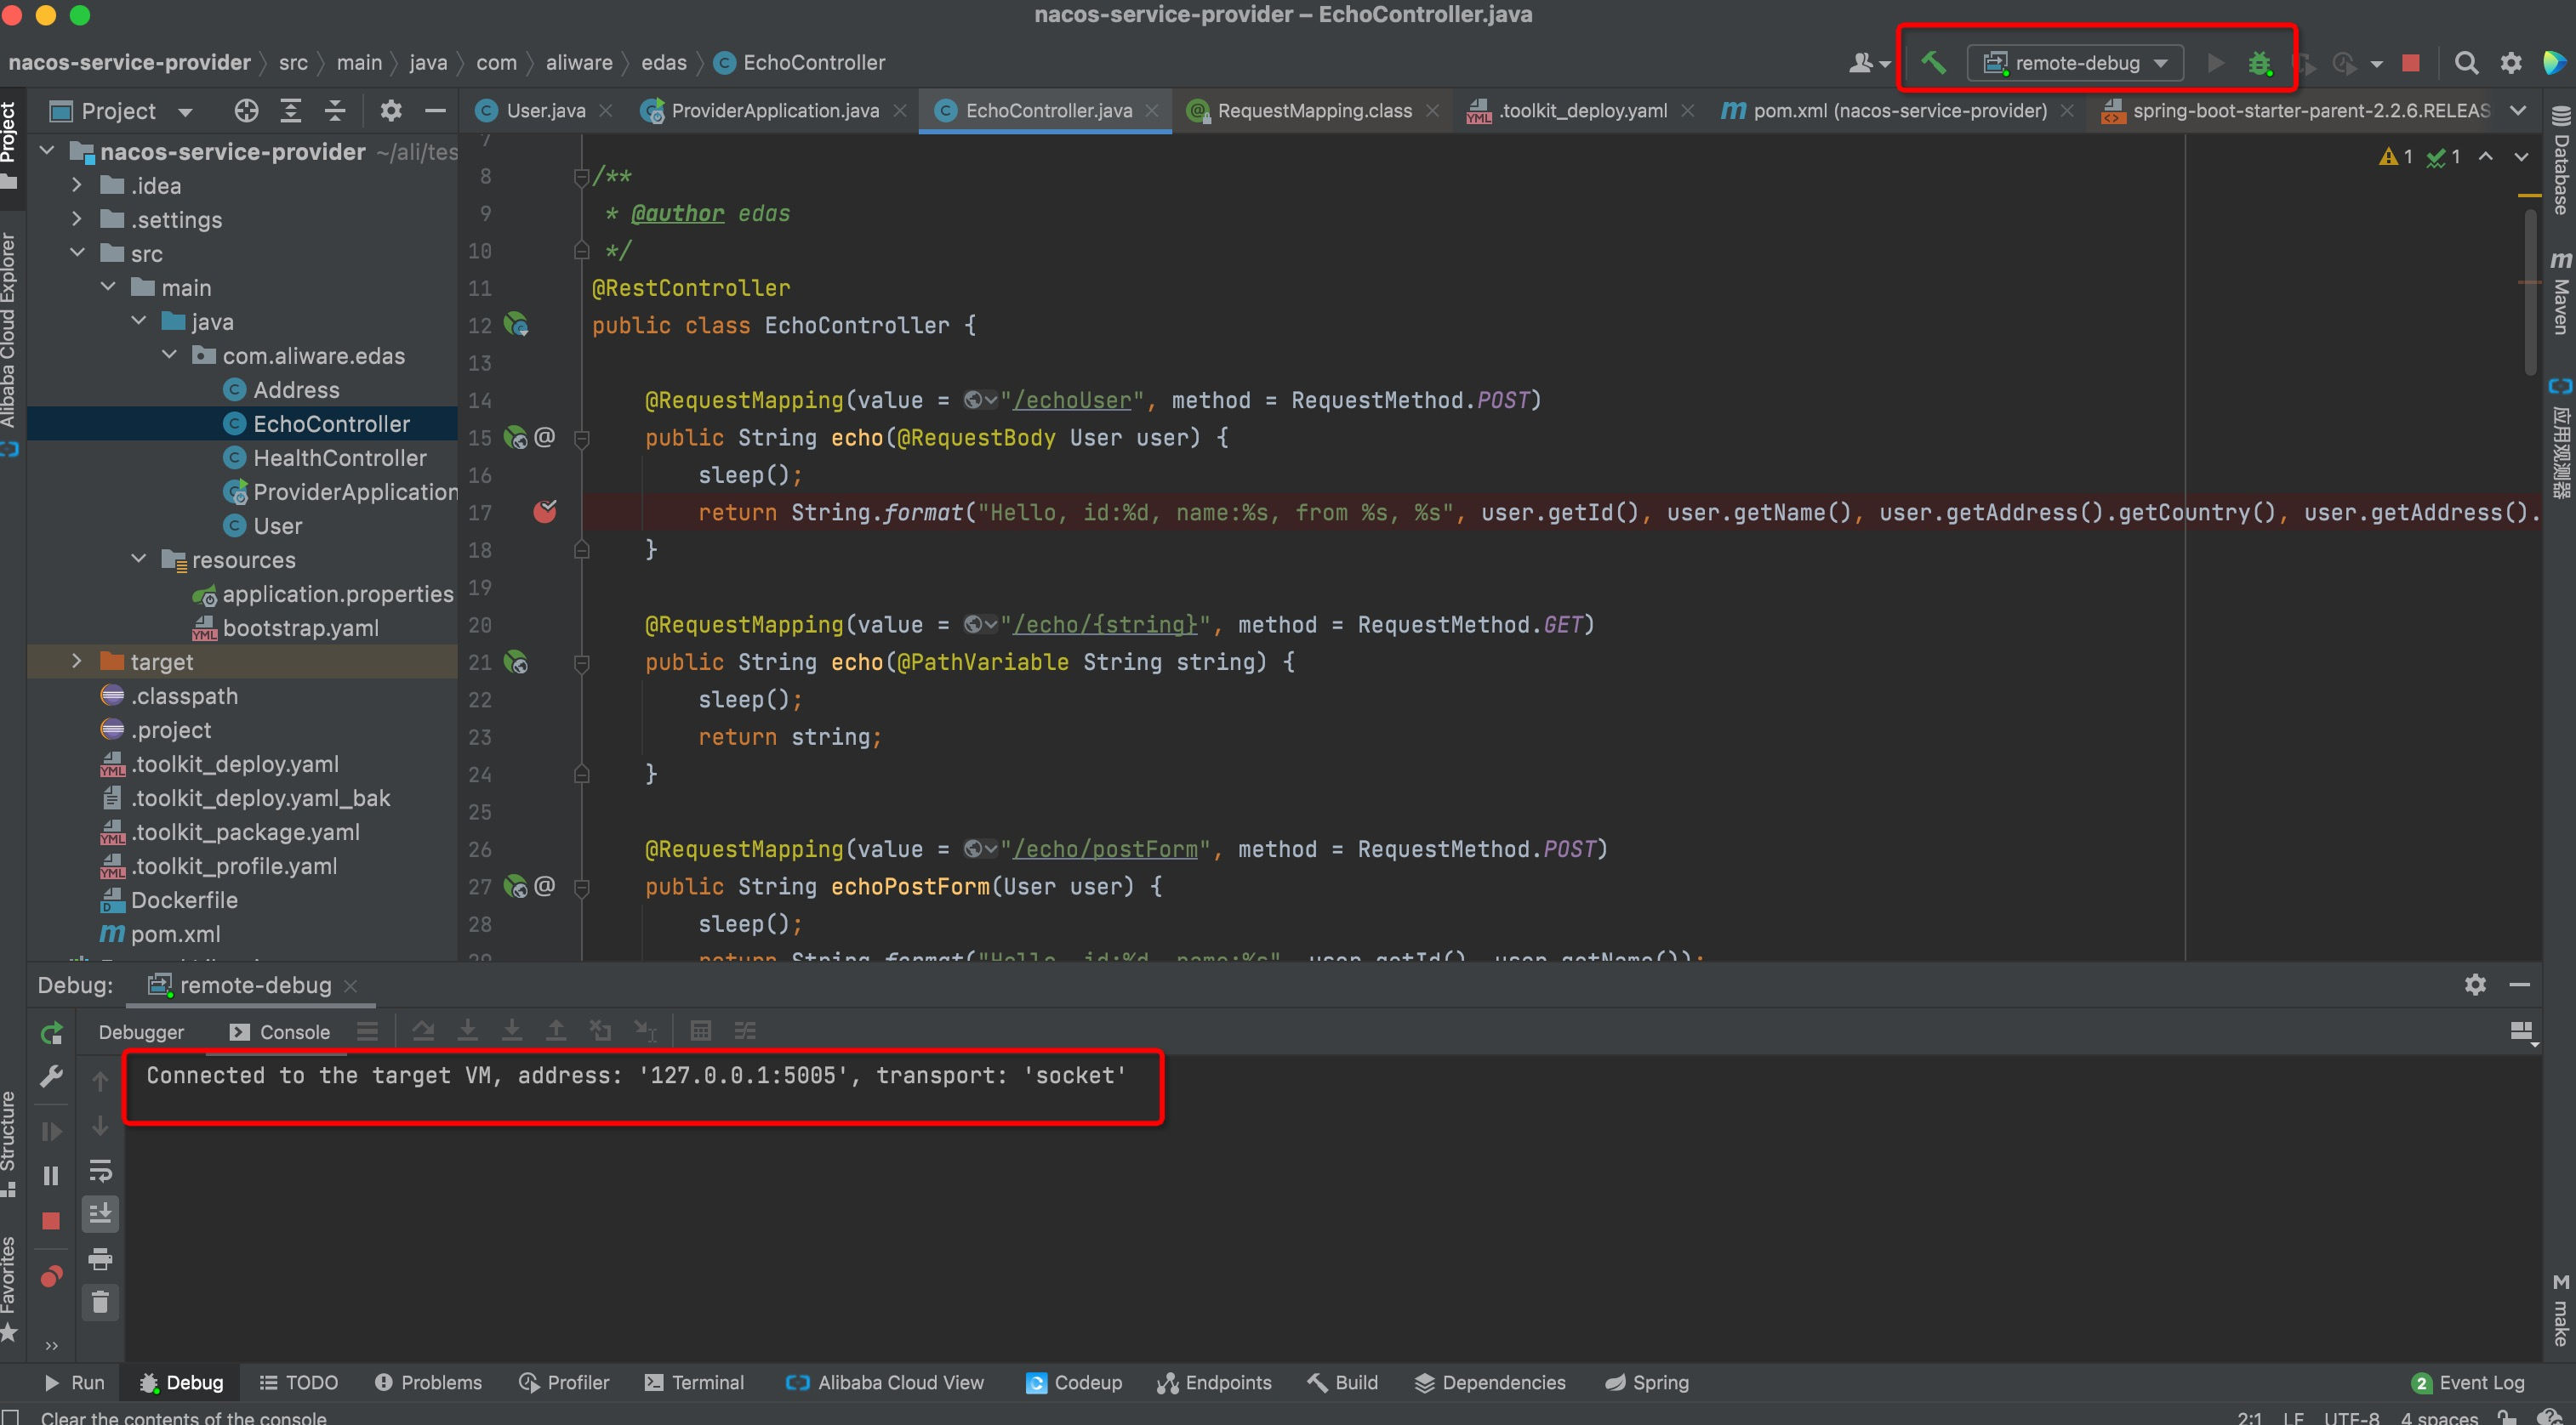Close the EchoController.java tab

pos(1152,111)
